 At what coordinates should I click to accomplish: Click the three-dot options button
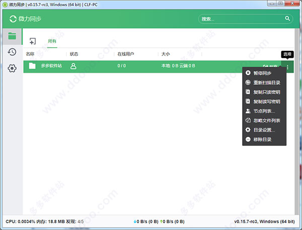pyautogui.click(x=287, y=67)
